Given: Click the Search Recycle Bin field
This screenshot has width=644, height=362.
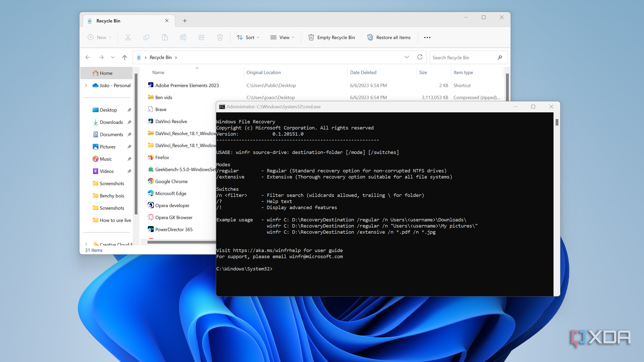Looking at the screenshot, I should tap(463, 58).
